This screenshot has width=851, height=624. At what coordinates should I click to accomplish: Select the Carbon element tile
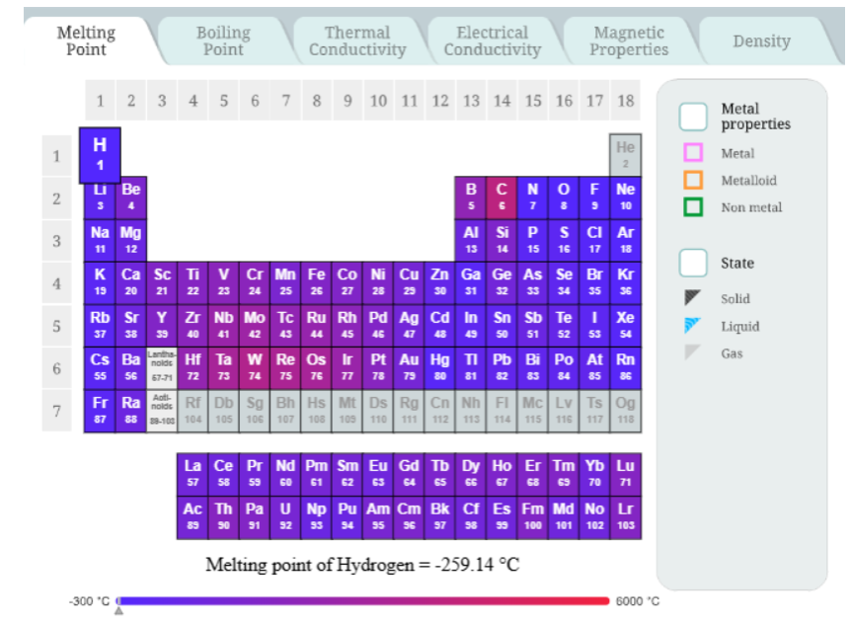tap(502, 197)
